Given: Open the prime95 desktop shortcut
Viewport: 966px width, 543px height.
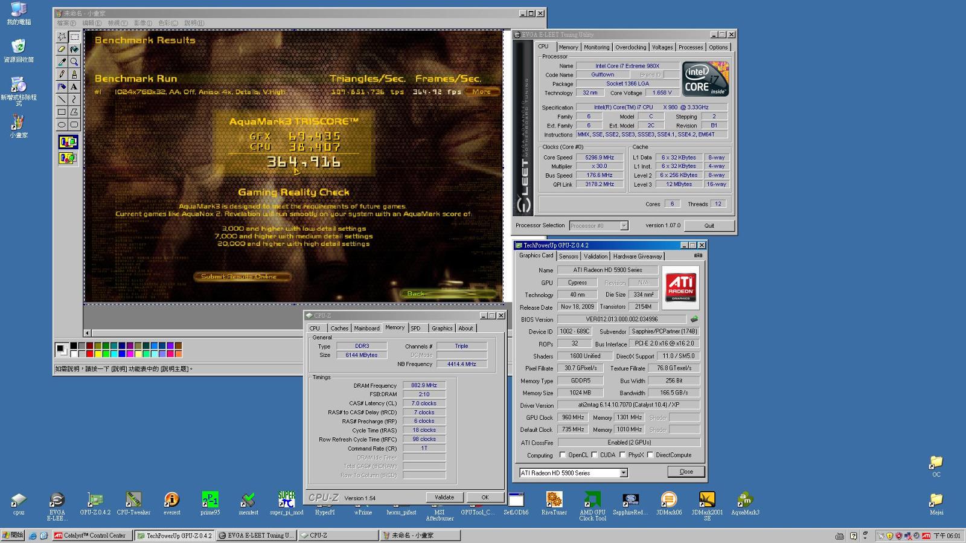Looking at the screenshot, I should click(x=210, y=503).
